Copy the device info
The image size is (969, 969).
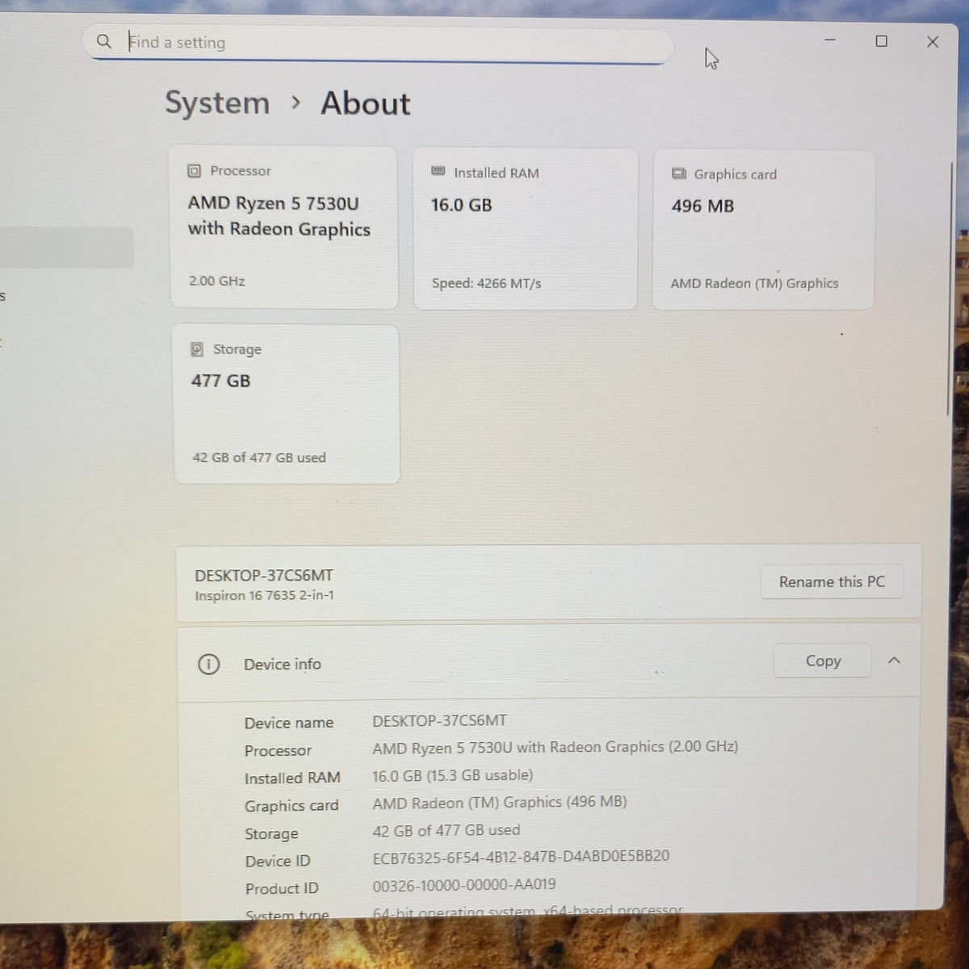823,661
